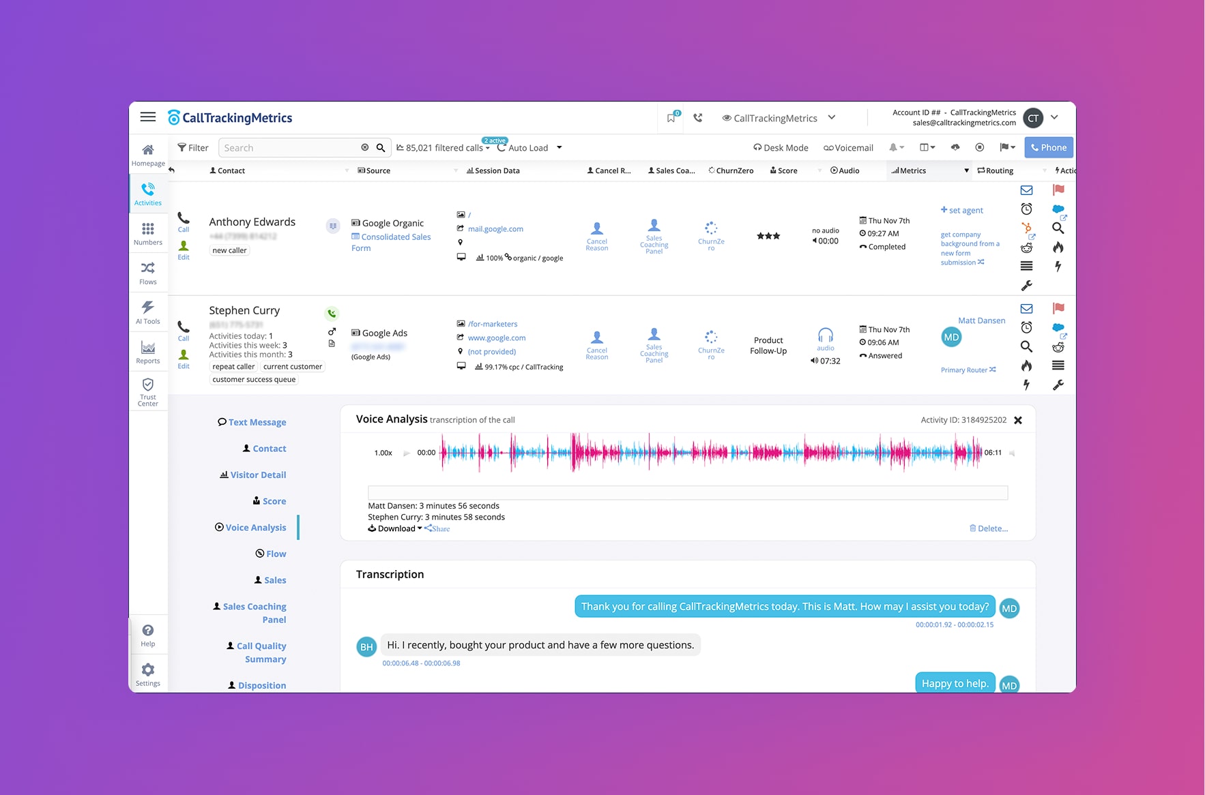Viewport: 1205px width, 795px height.
Task: Sort by the Contact column header
Action: (x=227, y=170)
